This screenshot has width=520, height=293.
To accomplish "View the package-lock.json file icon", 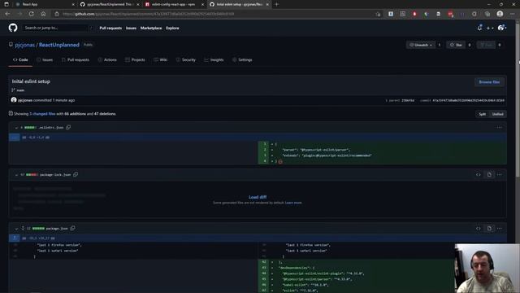I will [x=489, y=174].
